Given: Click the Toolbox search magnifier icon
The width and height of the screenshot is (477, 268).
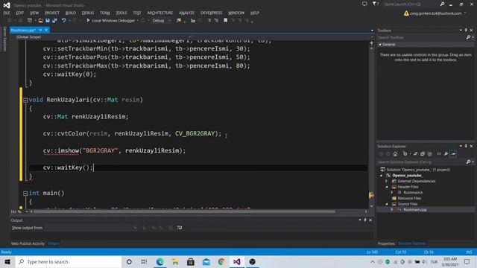Looking at the screenshot, I should click(x=468, y=37).
